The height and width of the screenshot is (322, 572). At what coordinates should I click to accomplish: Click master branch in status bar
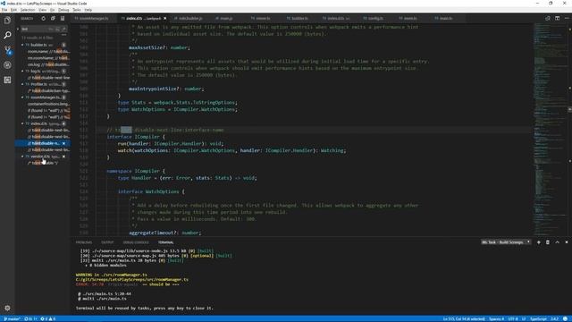click(x=12, y=319)
